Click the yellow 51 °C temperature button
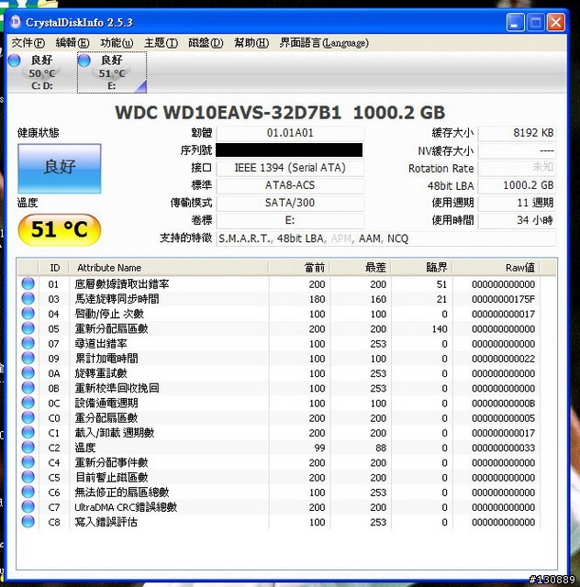This screenshot has width=580, height=587. (x=60, y=229)
